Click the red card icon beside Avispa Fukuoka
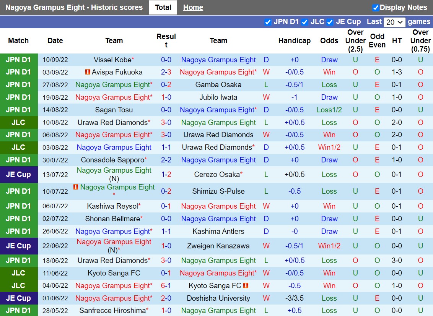Viewport: 433px width, 316px height. pyautogui.click(x=88, y=72)
